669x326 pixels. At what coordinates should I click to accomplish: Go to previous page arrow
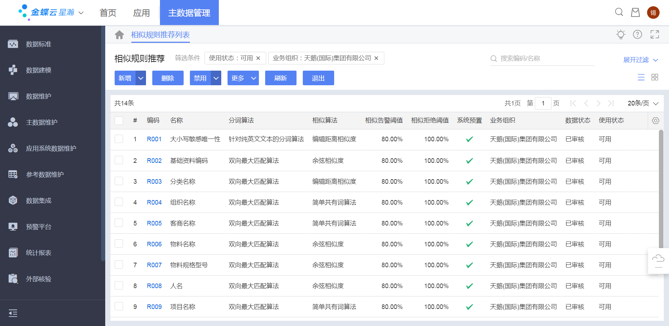pyautogui.click(x=586, y=103)
